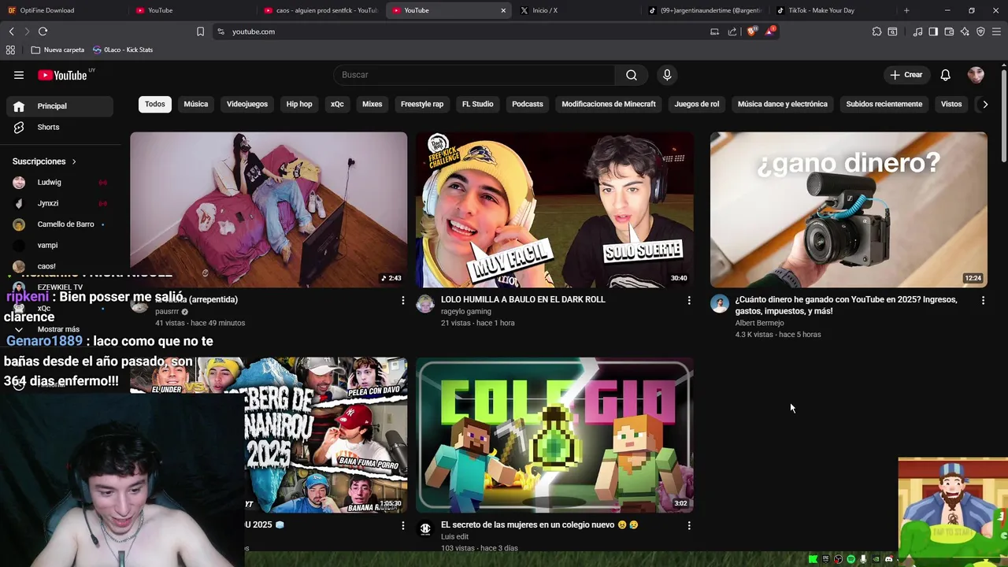Open Jynxzi subscription channel
The width and height of the screenshot is (1008, 567).
pyautogui.click(x=60, y=203)
